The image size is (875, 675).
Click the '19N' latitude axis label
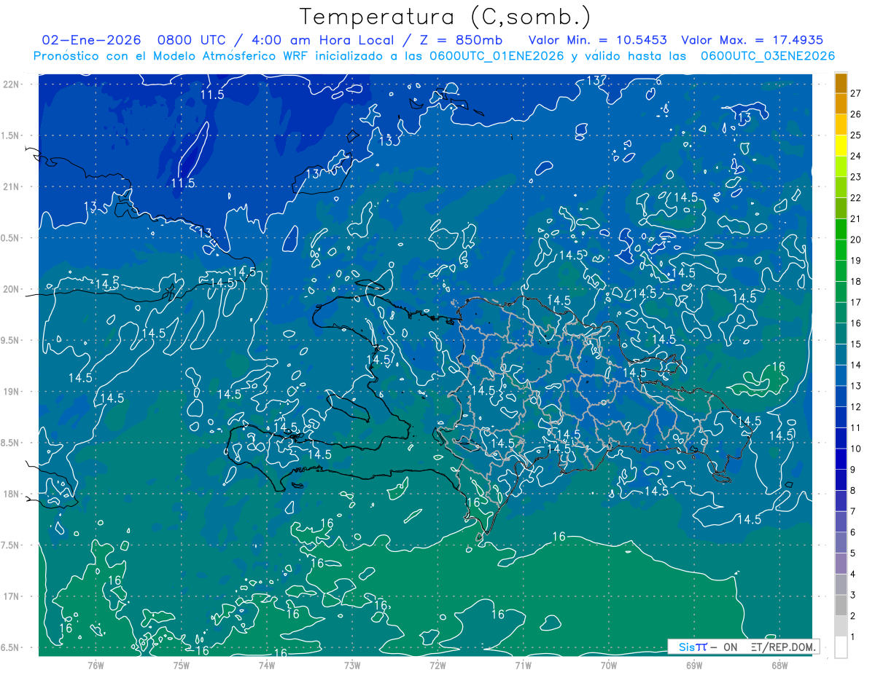[x=12, y=392]
